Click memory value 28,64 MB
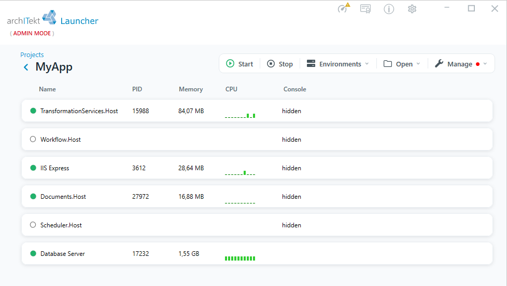The height and width of the screenshot is (286, 507). [191, 168]
